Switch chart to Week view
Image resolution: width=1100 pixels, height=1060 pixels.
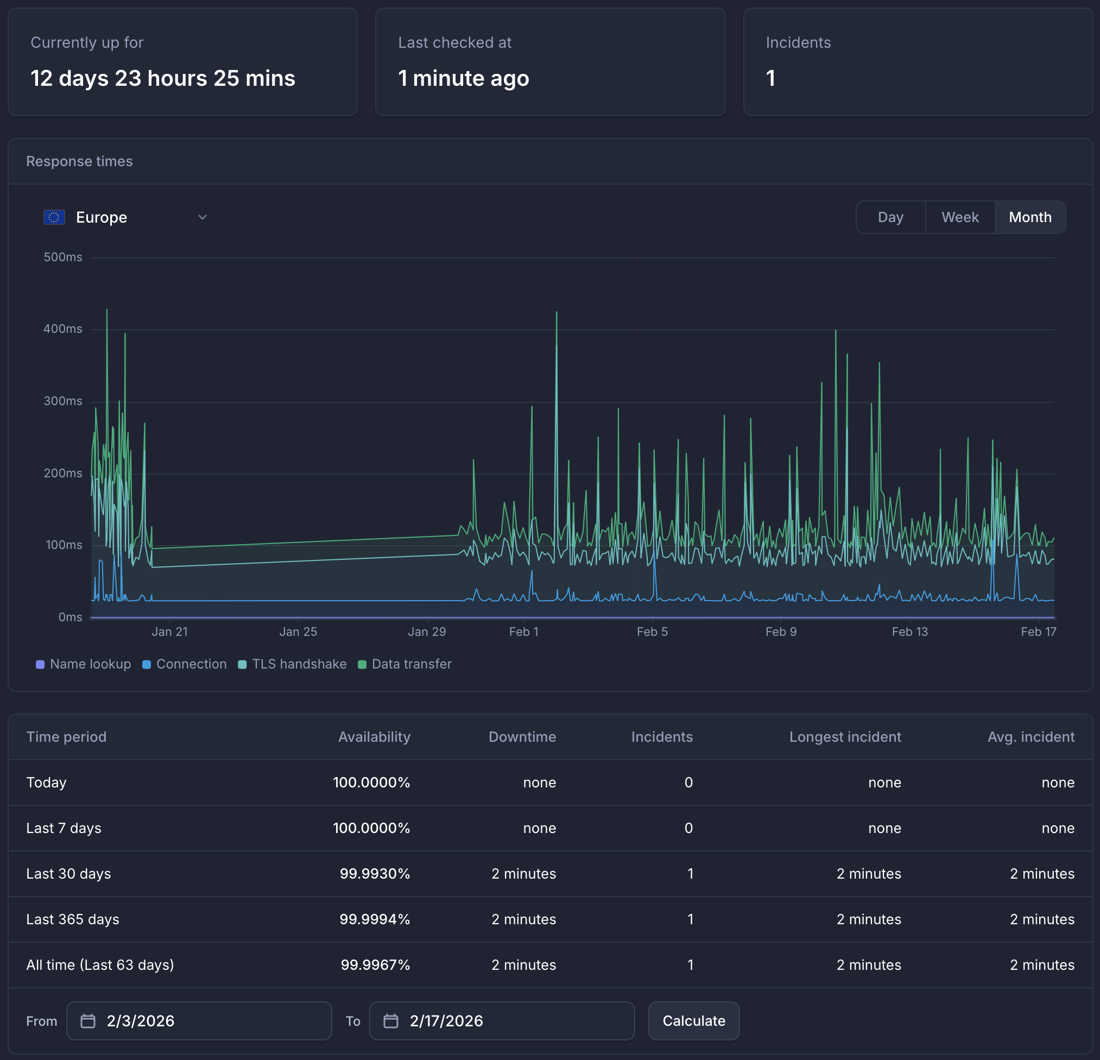(960, 217)
